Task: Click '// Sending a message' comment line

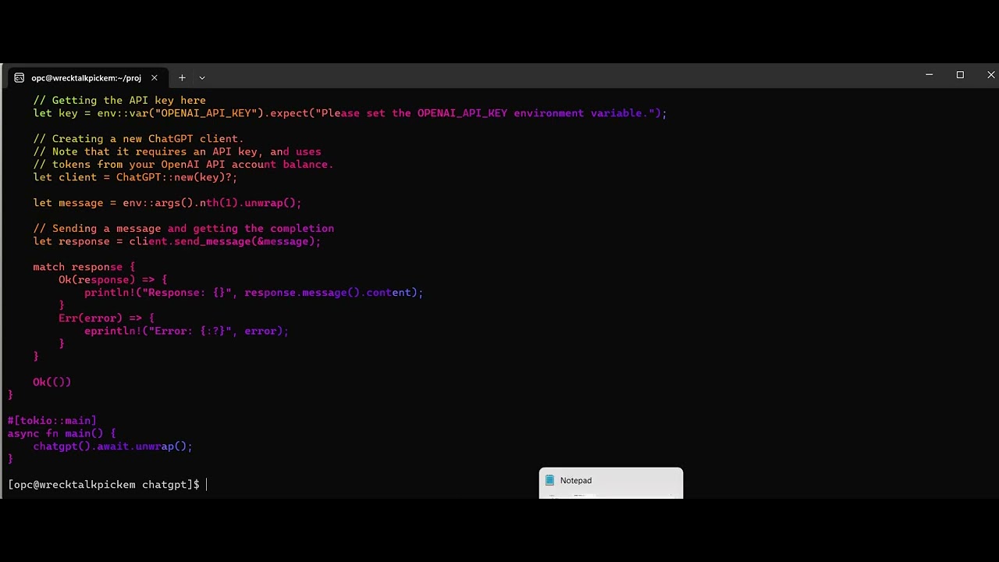Action: tap(183, 229)
